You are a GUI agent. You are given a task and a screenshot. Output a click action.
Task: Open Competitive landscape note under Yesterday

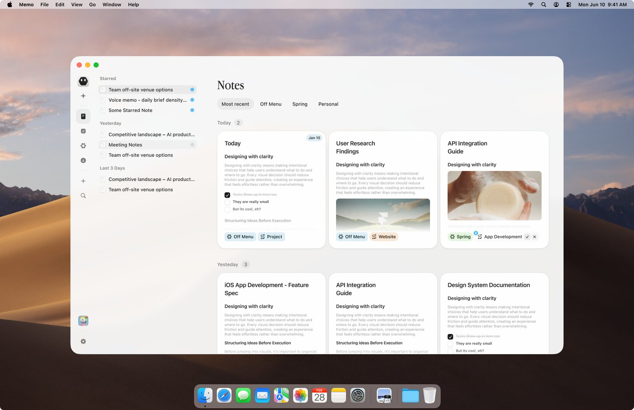point(147,134)
